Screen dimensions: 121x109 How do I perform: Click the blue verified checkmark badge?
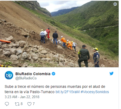tap(53, 74)
